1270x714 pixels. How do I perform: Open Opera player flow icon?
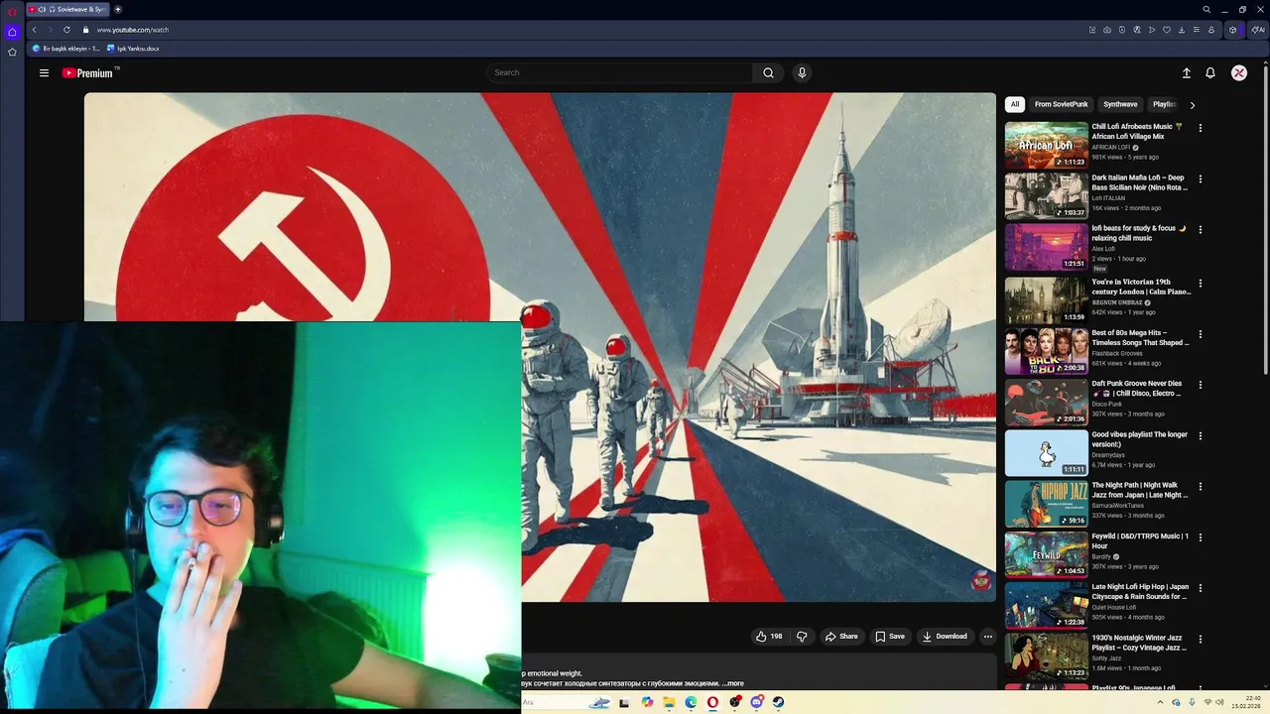pyautogui.click(x=1152, y=30)
